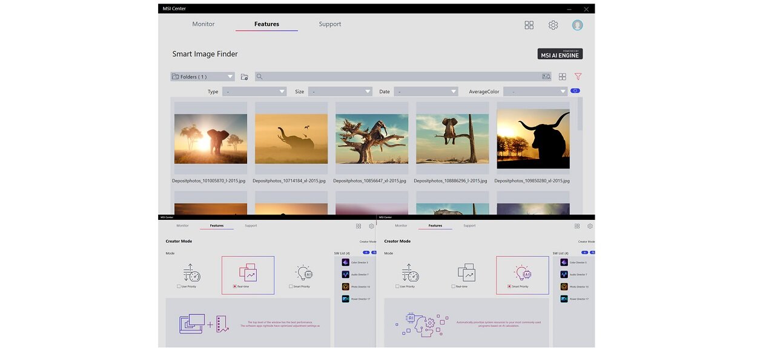Open the folder settings icon beside Folders dropdown
The height and width of the screenshot is (351, 757).
(244, 77)
